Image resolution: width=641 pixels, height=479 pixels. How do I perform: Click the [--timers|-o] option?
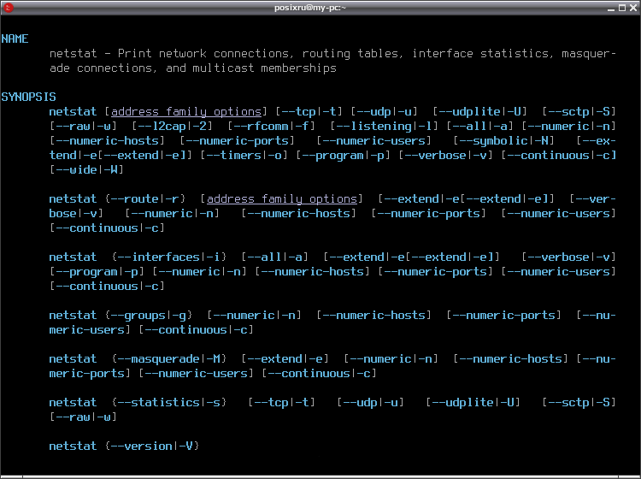click(x=244, y=156)
